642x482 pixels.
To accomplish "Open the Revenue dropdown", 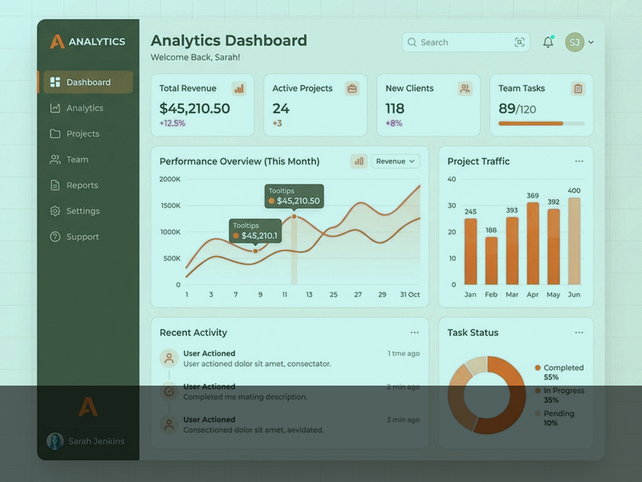I will 396,161.
